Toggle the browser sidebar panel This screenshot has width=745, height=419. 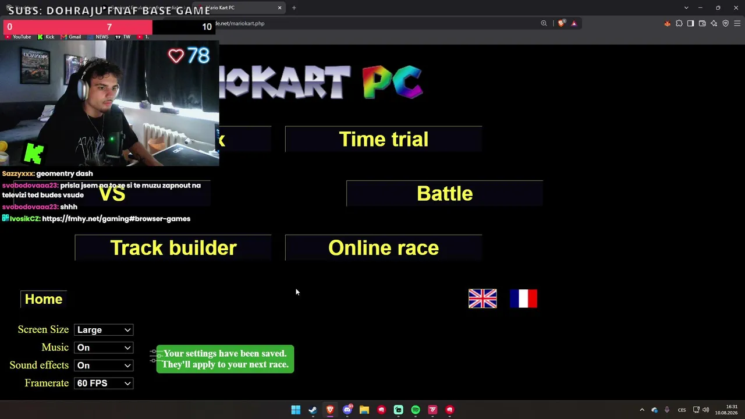[690, 23]
